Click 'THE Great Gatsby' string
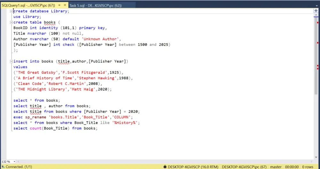Image resolution: width=320 pixels, height=169 pixels. tap(37, 72)
